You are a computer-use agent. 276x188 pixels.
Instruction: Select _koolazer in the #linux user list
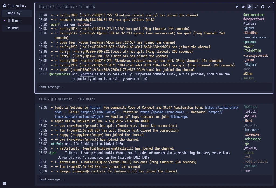251,130
